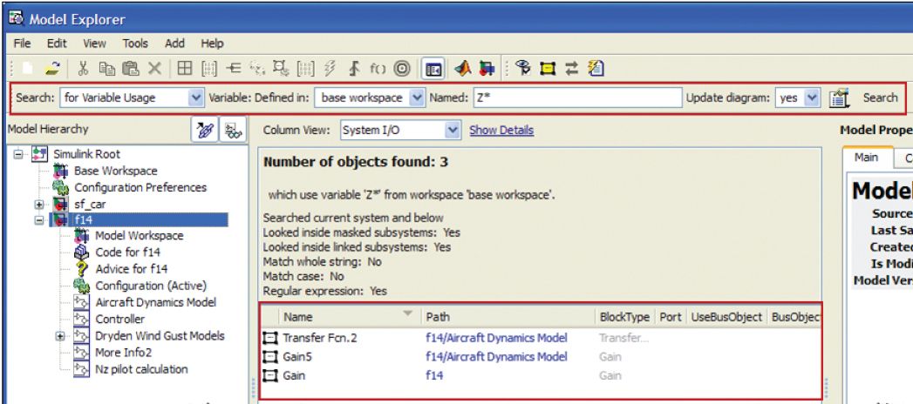Expand the sf_car tree node

(38, 204)
